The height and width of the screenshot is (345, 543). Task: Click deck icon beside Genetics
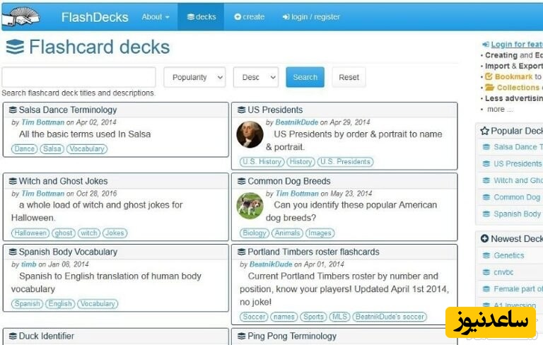click(x=486, y=255)
